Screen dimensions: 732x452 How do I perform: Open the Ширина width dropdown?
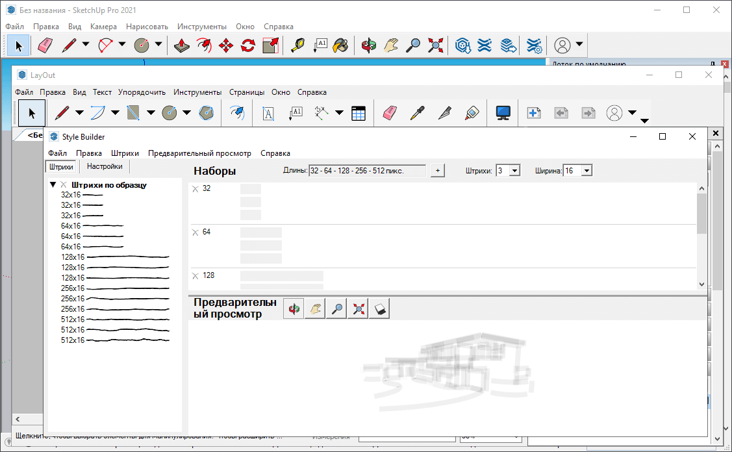pyautogui.click(x=587, y=171)
